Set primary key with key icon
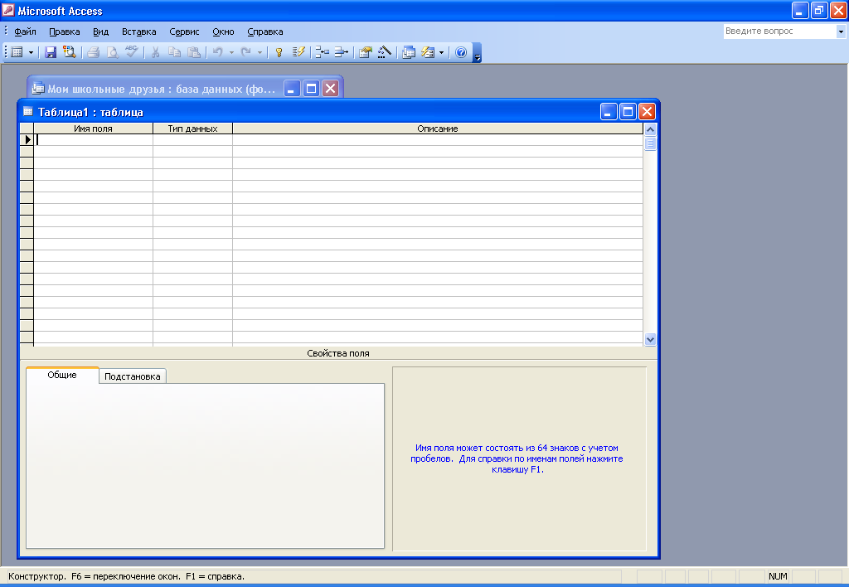849x587 pixels. 279,52
